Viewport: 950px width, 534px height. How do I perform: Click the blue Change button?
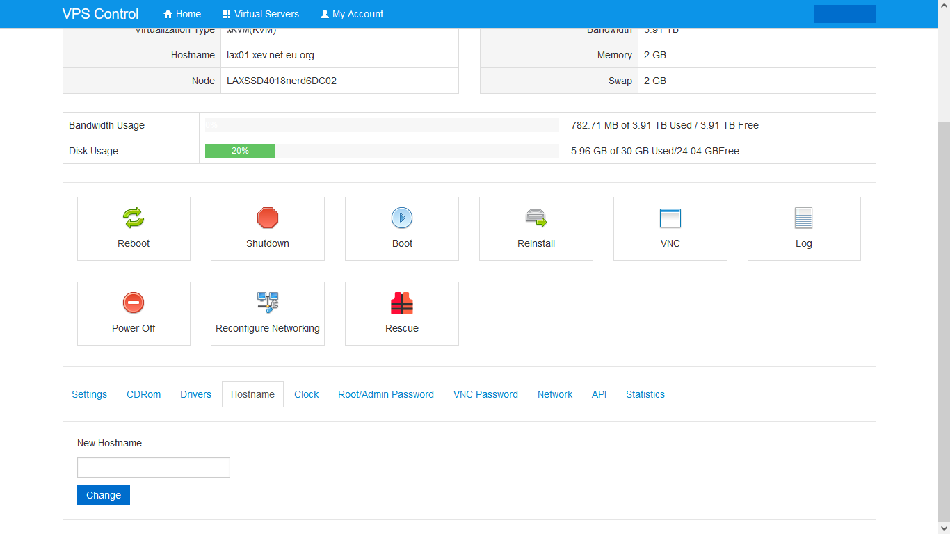click(104, 495)
